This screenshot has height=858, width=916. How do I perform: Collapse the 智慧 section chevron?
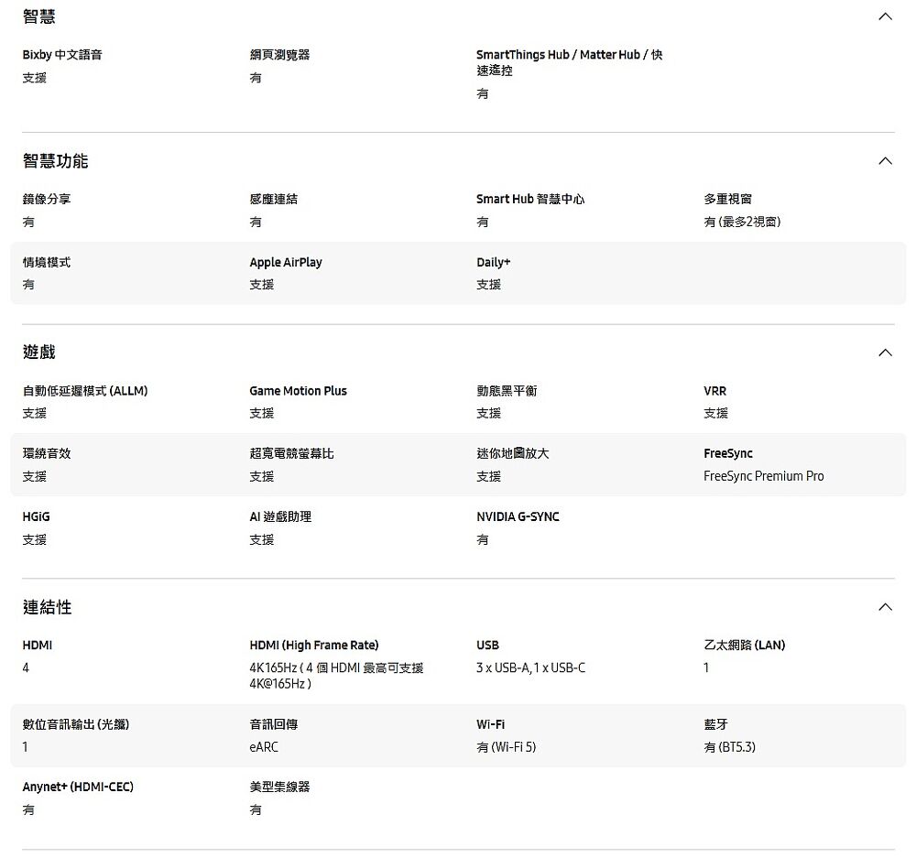click(x=885, y=16)
